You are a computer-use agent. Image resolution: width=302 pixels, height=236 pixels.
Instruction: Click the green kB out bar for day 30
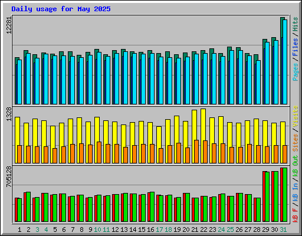[x=276, y=196]
